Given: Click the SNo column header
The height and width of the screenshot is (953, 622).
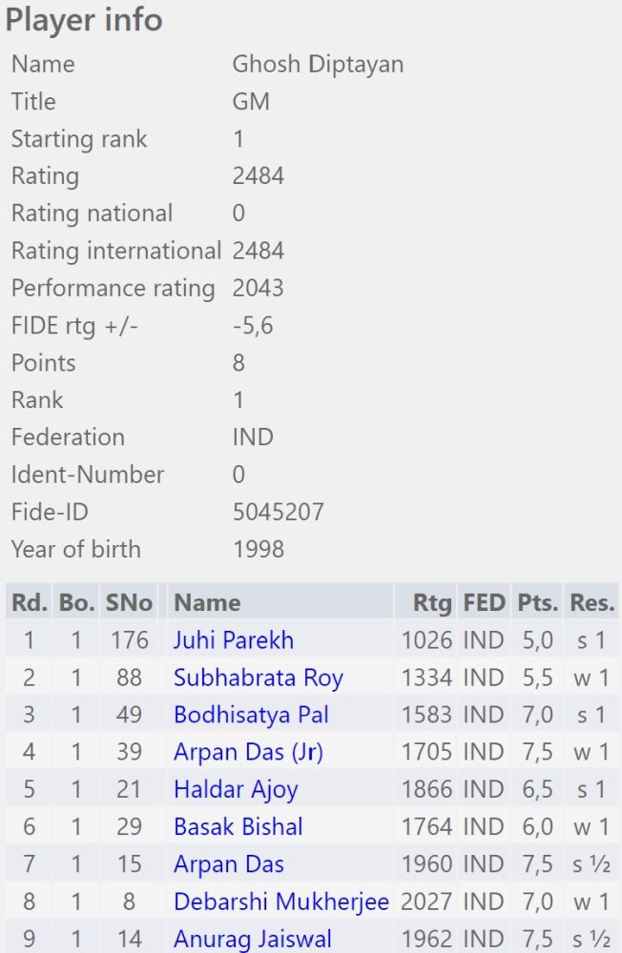Looking at the screenshot, I should coord(129,602).
